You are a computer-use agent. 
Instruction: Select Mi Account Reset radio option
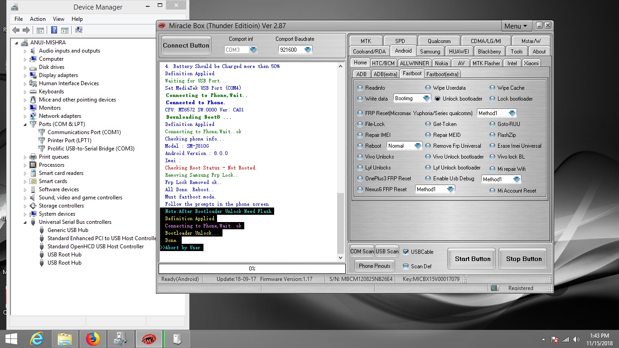(x=493, y=191)
